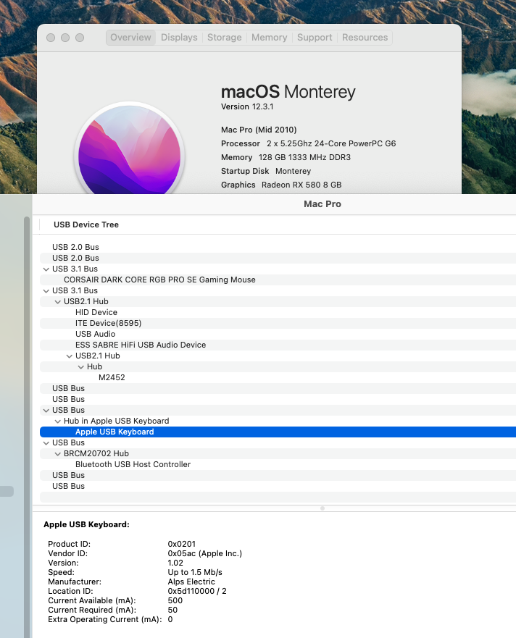Collapse Hub in Apple USB Keyboard

(x=58, y=421)
